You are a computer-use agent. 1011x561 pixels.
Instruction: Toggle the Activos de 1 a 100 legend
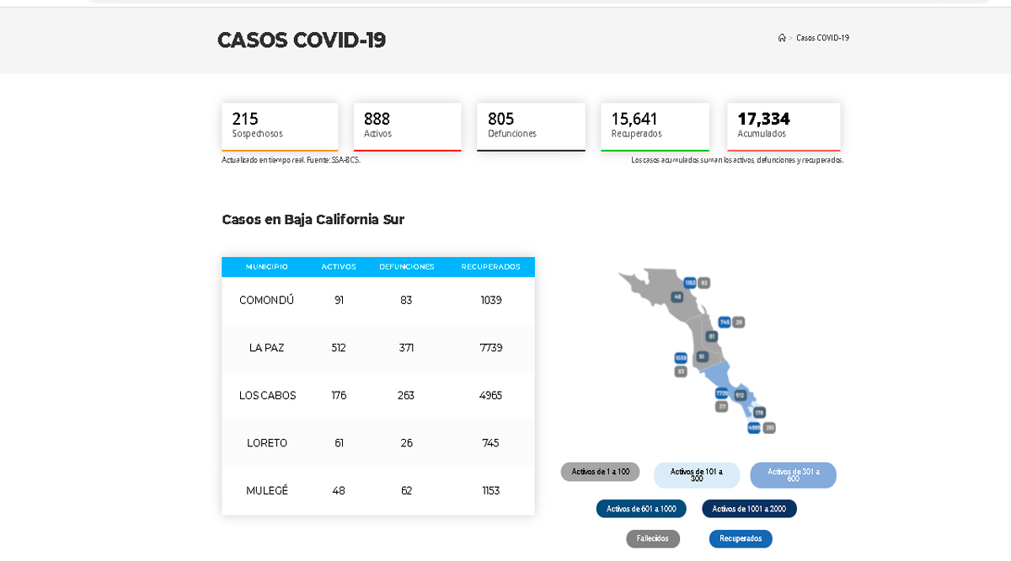[600, 471]
